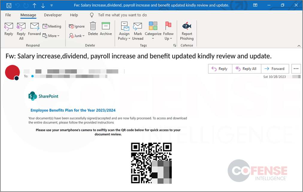The width and height of the screenshot is (303, 192).
Task: Click Reply All in the ribbon
Action: 21,31
